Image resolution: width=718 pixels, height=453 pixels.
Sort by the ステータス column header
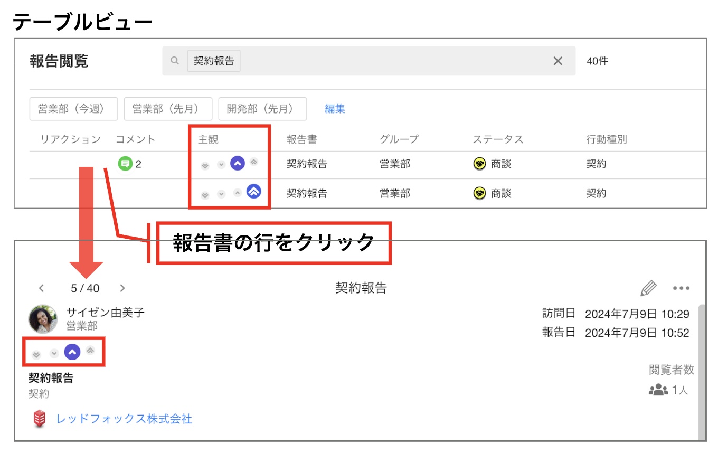(498, 139)
